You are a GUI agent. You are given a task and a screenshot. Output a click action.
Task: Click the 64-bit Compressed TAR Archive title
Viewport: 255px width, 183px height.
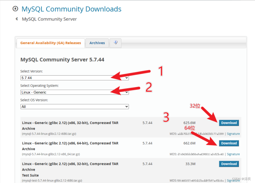tap(70, 146)
